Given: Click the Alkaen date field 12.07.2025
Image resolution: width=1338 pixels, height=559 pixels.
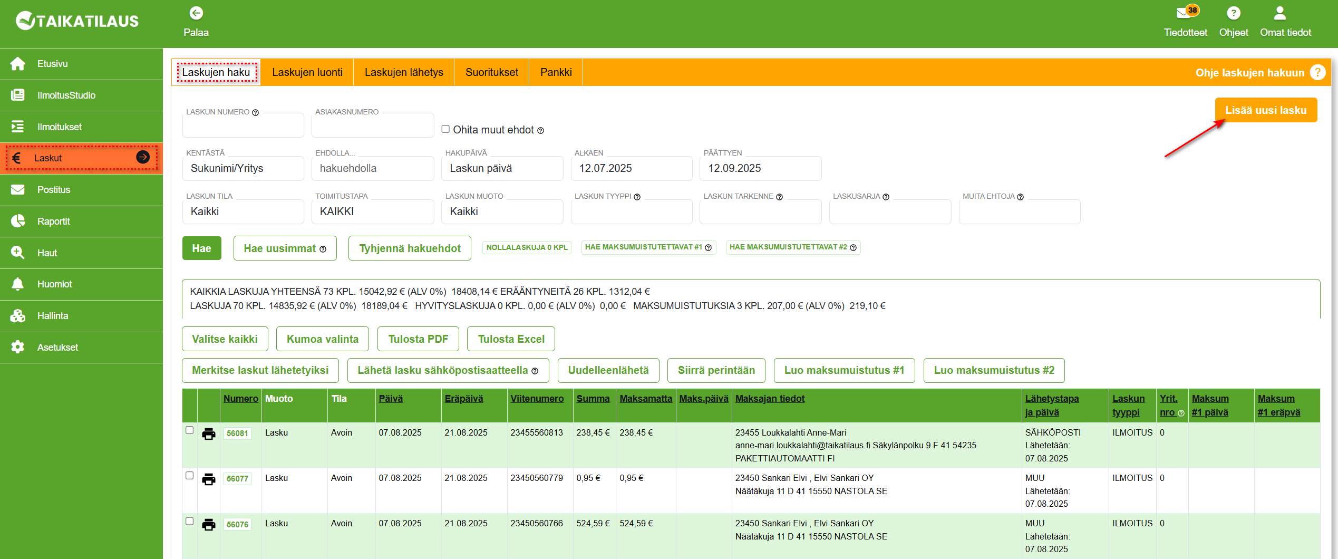Looking at the screenshot, I should click(x=632, y=168).
